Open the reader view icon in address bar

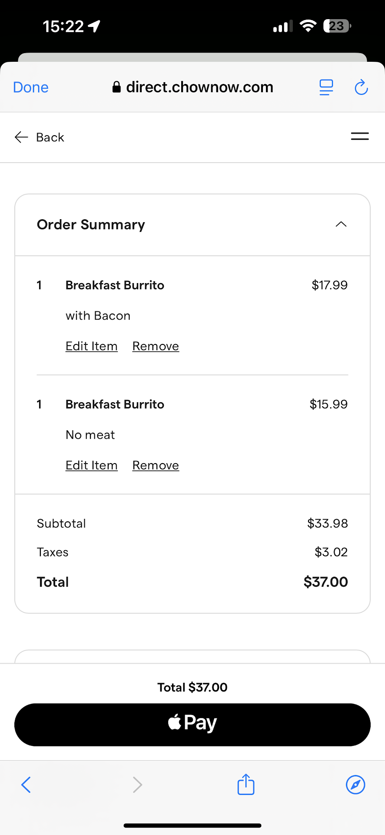pyautogui.click(x=326, y=87)
